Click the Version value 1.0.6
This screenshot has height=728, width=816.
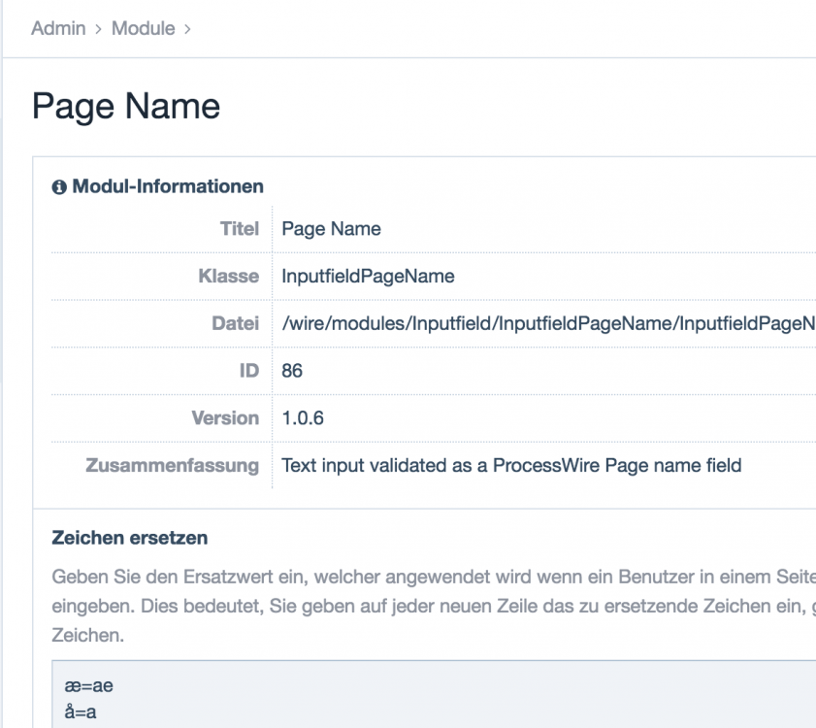coord(301,417)
